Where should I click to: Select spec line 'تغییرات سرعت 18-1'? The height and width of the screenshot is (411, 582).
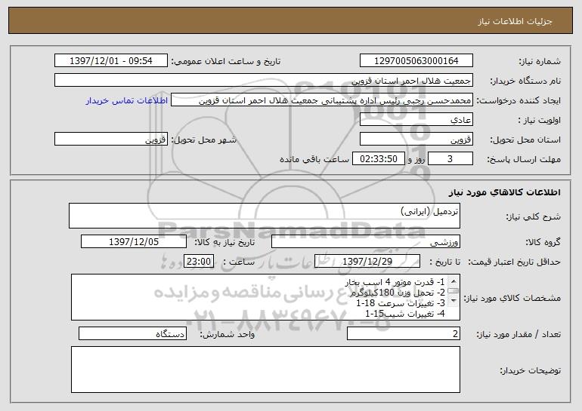point(401,303)
